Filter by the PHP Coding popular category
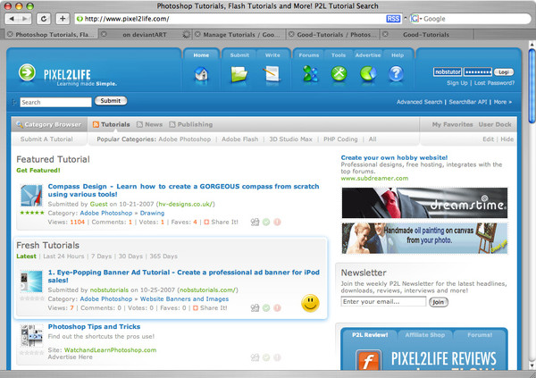536x378 pixels. [x=340, y=139]
